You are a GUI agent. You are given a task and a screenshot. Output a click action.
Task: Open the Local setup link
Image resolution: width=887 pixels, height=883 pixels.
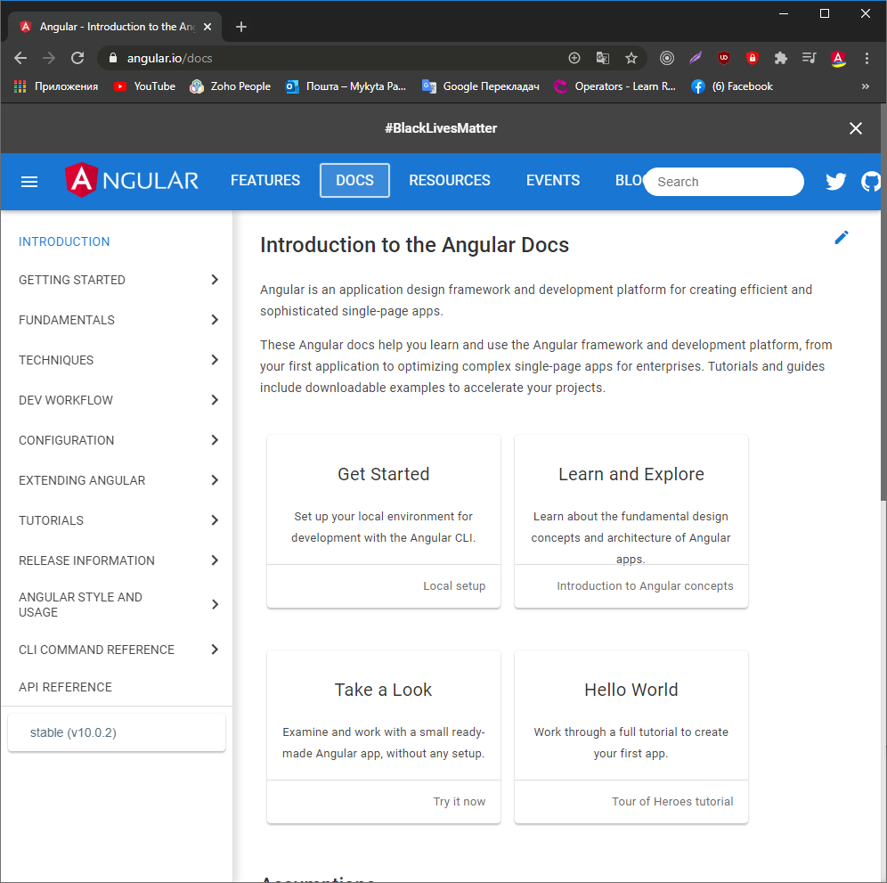[x=453, y=585]
